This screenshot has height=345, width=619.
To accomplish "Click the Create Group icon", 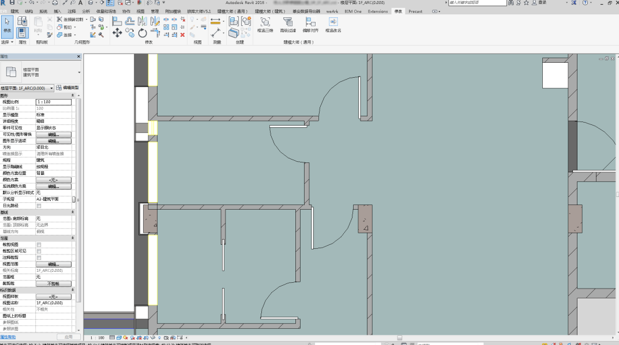I will [246, 21].
